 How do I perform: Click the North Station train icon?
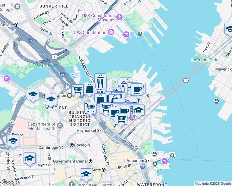pos(69,95)
